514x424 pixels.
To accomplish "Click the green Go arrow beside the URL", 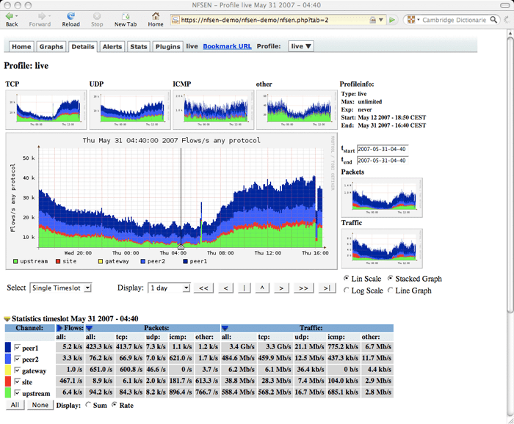I will tap(391, 20).
